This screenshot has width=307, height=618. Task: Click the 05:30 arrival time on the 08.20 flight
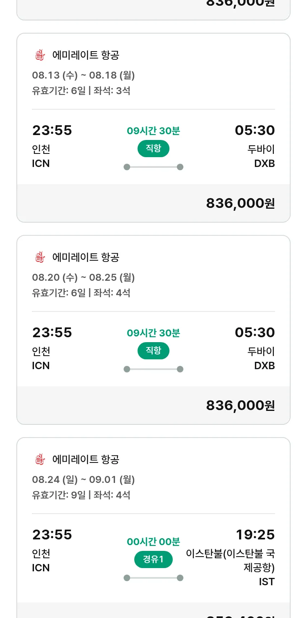point(255,333)
